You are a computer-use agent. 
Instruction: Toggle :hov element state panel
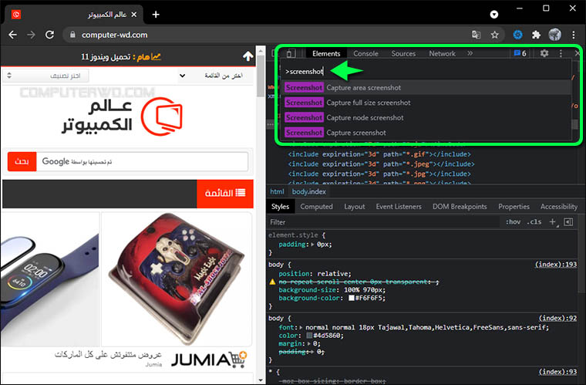(513, 222)
